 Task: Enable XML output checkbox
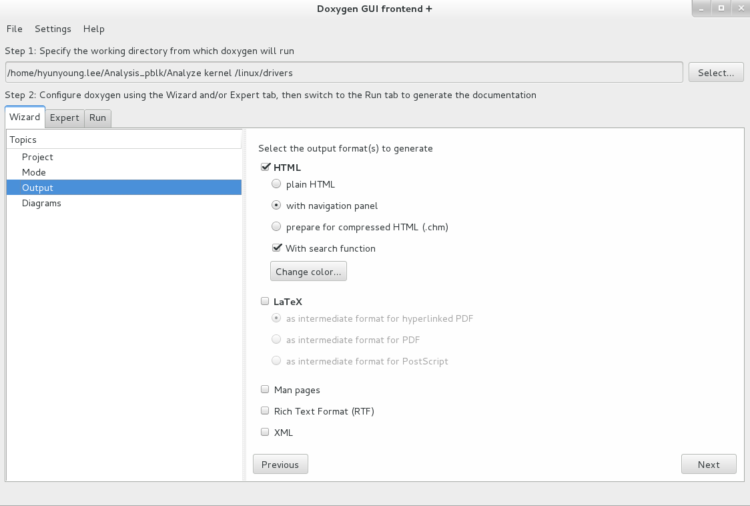(x=265, y=433)
